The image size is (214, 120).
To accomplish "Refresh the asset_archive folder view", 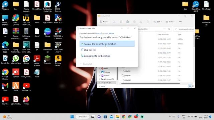I will tap(169, 29).
